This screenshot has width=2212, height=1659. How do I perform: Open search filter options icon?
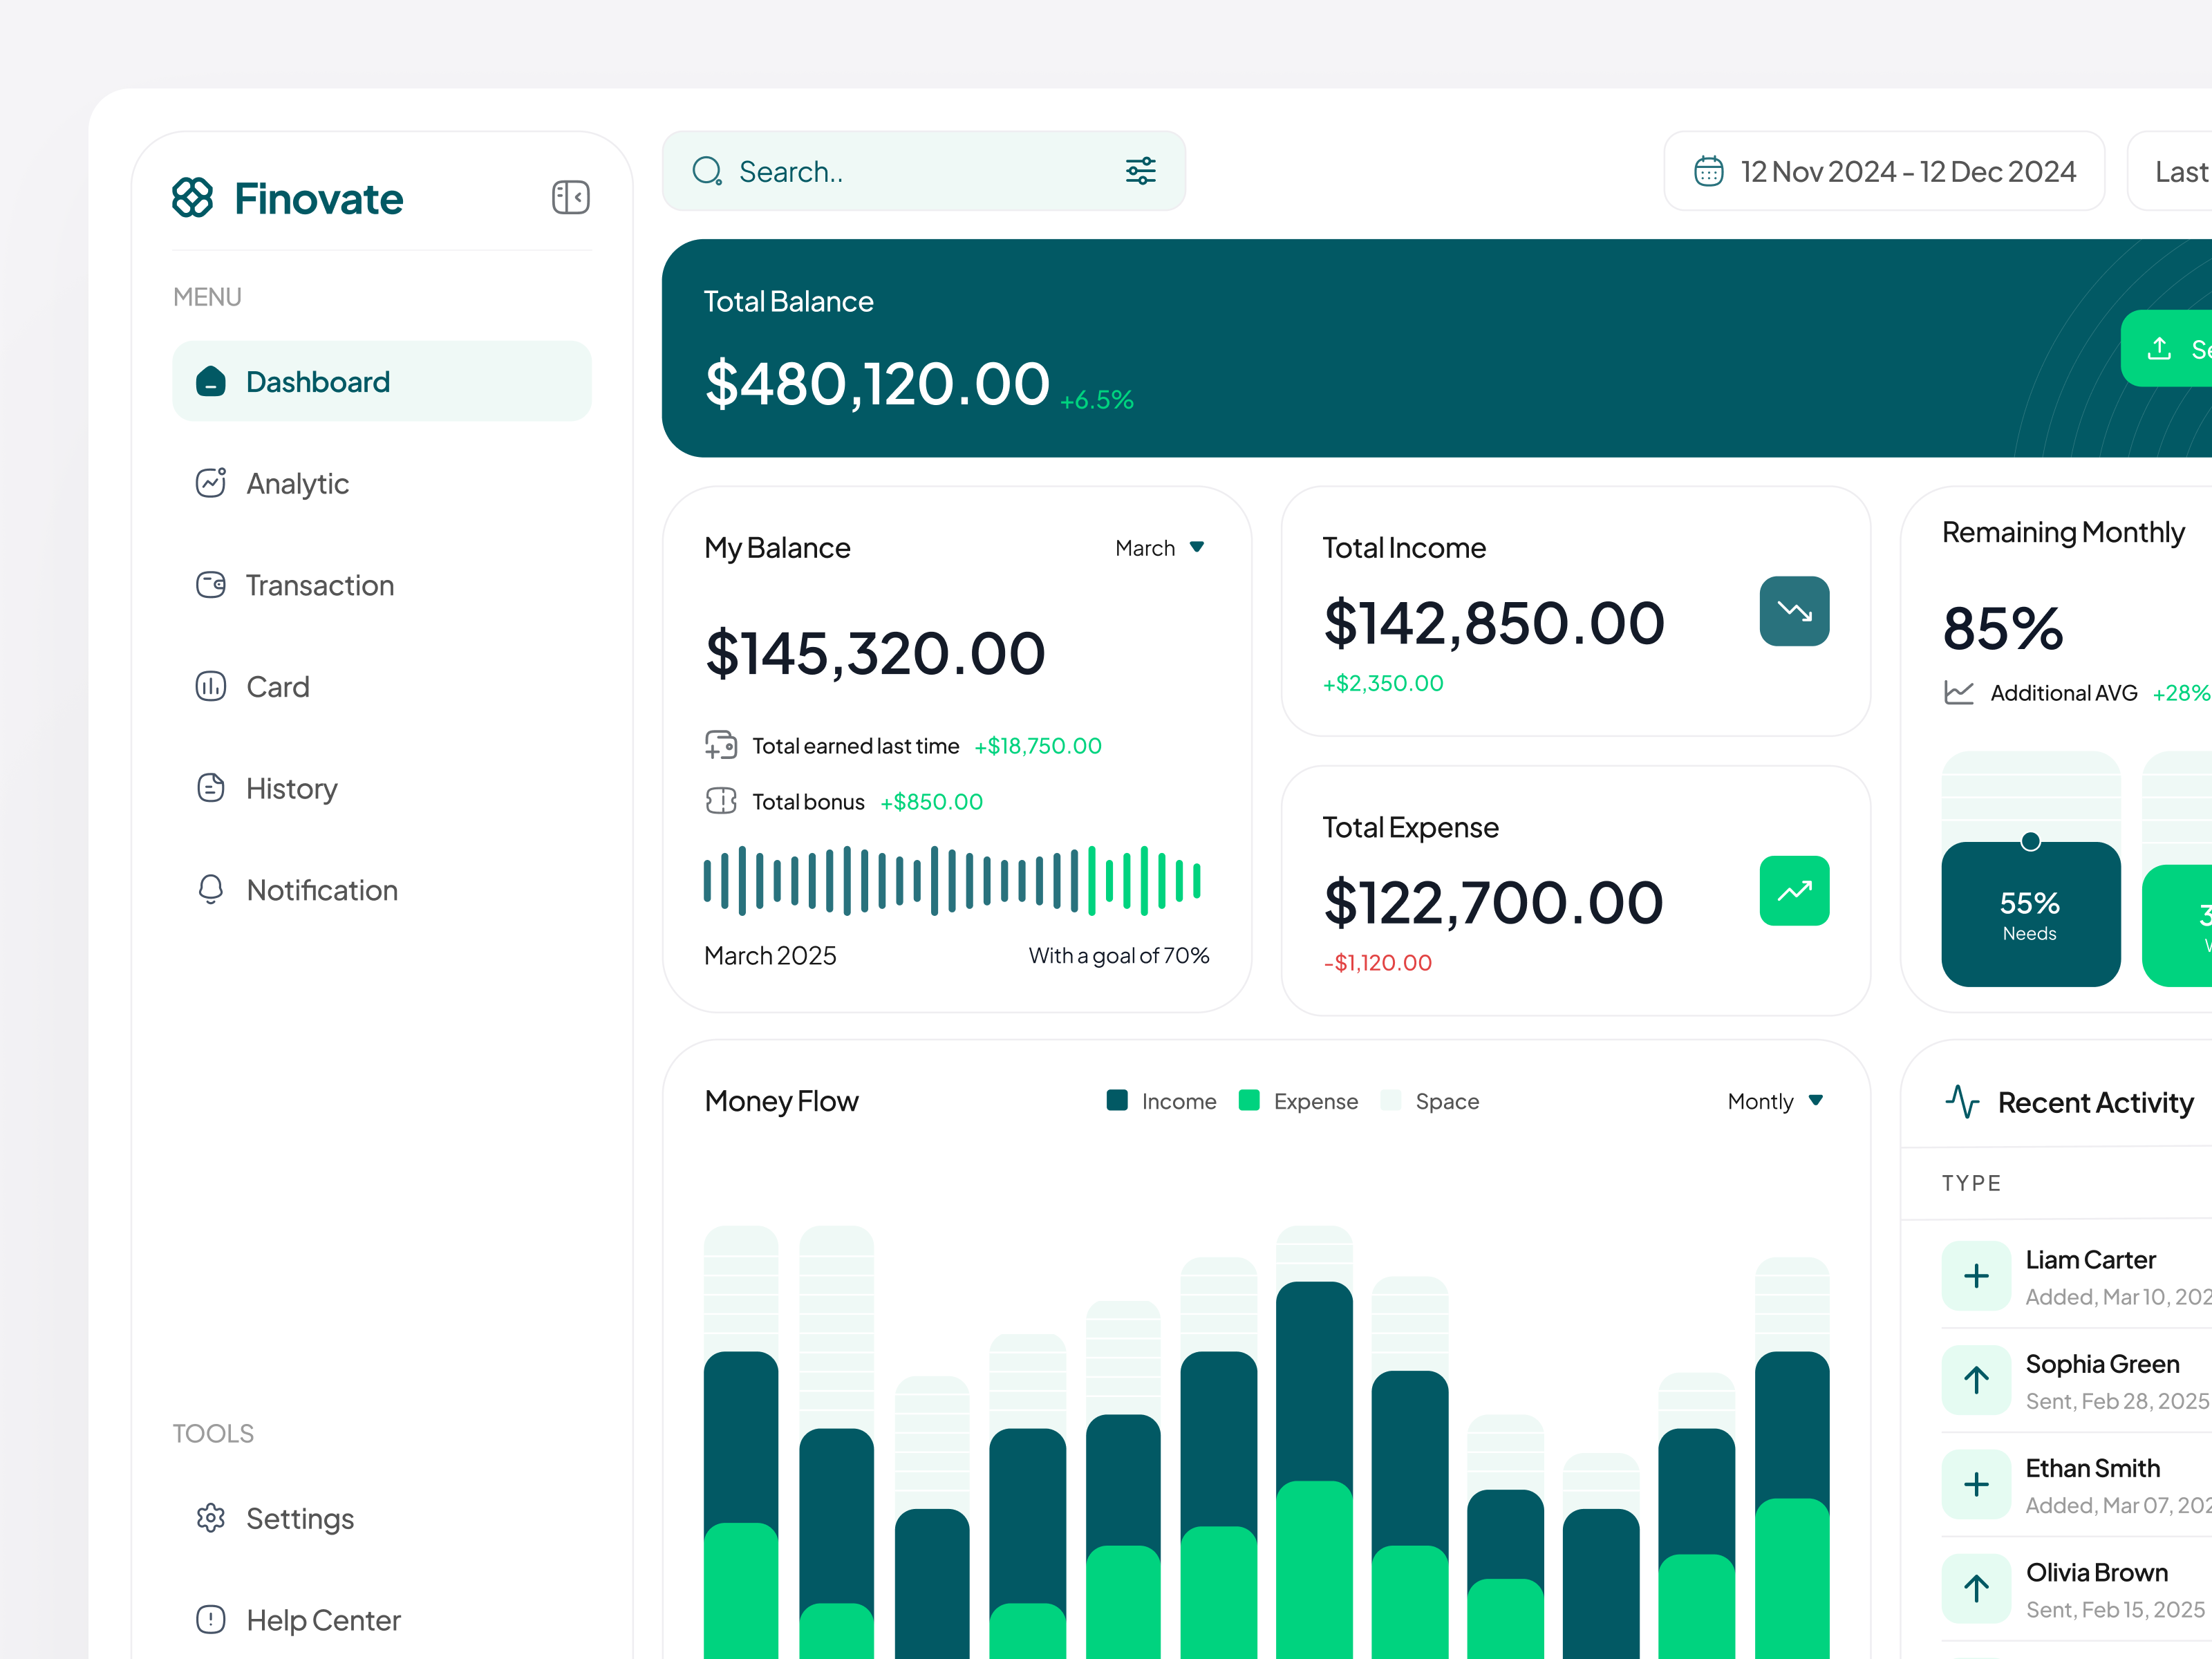[x=1140, y=171]
